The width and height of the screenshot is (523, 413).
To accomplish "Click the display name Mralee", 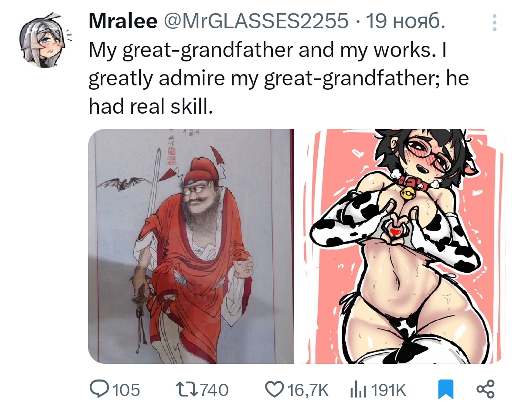I will point(123,21).
